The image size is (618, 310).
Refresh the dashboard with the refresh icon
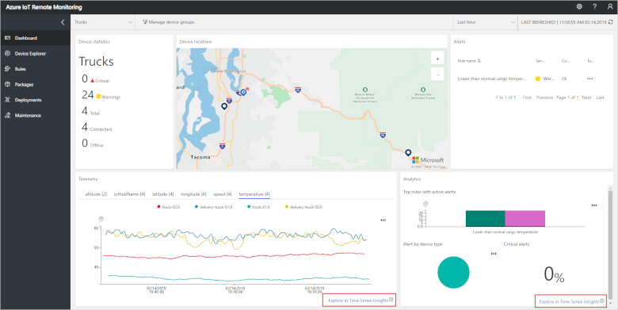coord(611,22)
